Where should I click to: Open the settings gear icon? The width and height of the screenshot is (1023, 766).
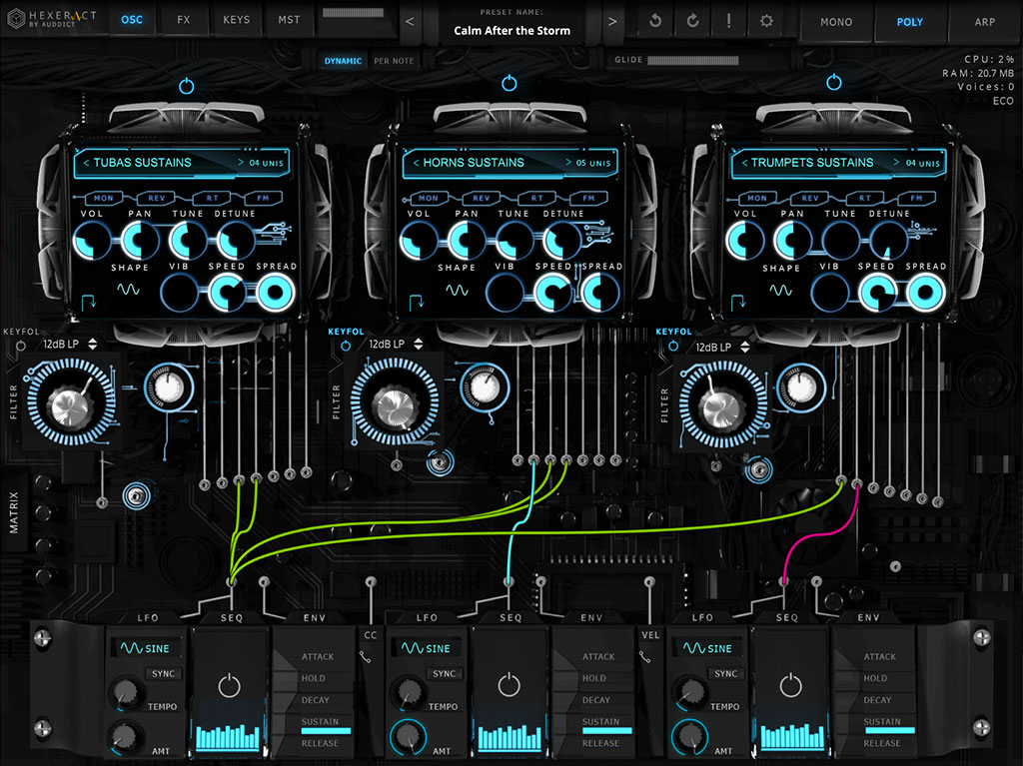click(765, 18)
